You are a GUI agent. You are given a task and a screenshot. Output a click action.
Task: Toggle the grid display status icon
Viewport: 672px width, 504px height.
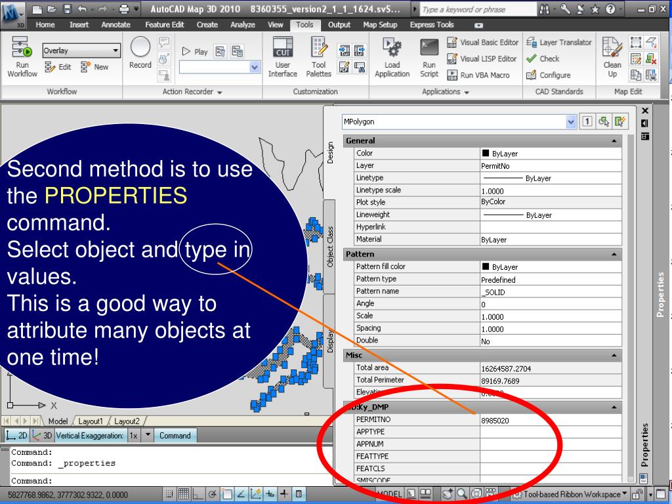(184, 494)
